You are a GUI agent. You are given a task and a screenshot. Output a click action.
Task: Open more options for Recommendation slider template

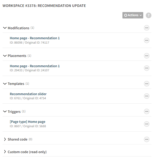[147, 96]
